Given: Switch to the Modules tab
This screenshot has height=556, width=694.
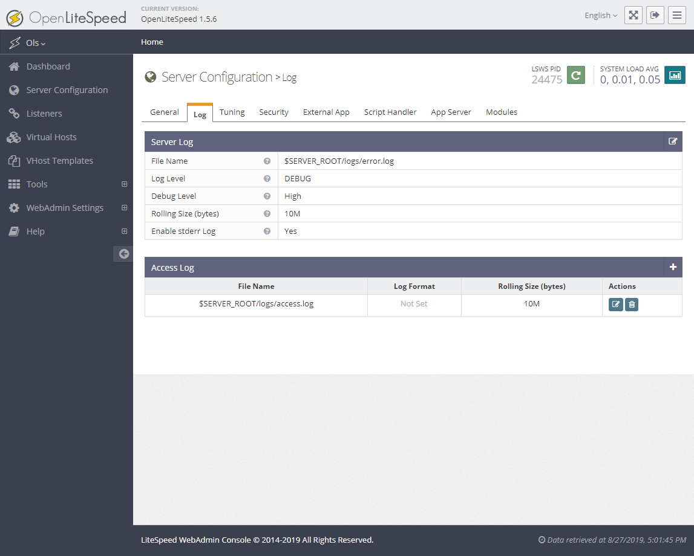Looking at the screenshot, I should [x=502, y=112].
